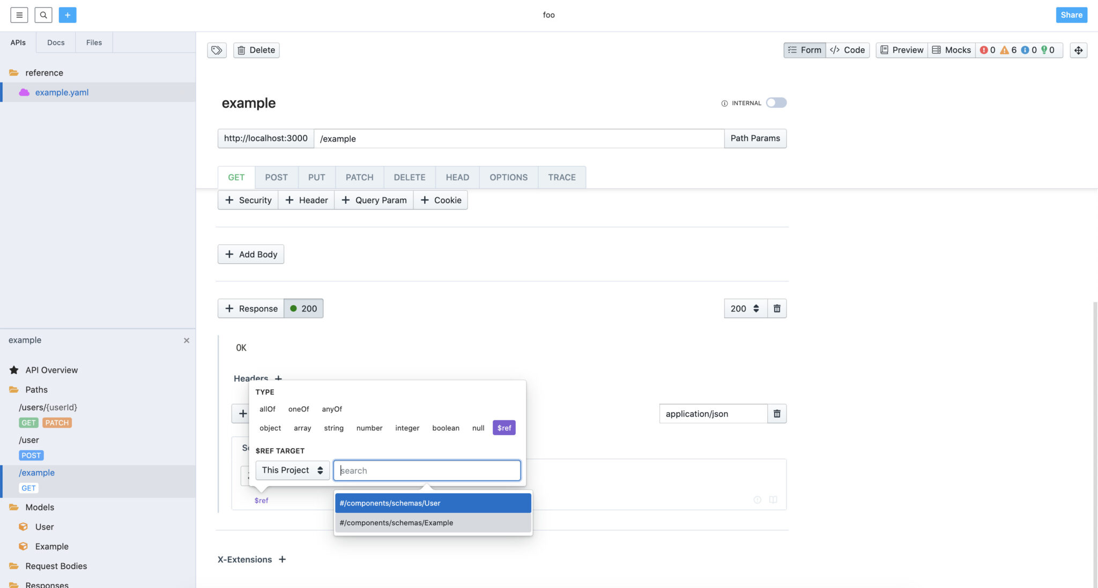Click the trash icon next to 200 selector
The height and width of the screenshot is (588, 1098).
click(x=776, y=308)
